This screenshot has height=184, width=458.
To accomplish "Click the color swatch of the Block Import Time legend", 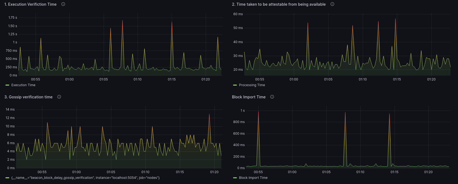I will tap(235, 178).
